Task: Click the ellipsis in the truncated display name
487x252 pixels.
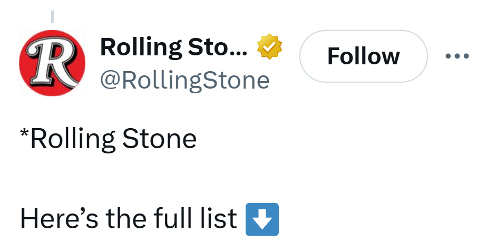Action: [239, 51]
